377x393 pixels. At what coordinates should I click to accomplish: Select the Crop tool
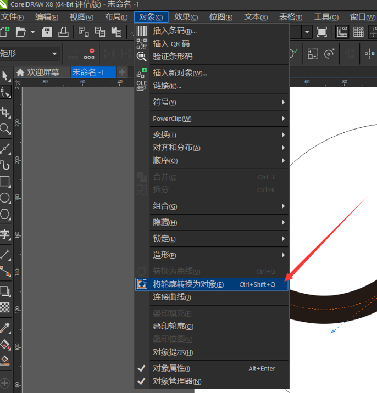click(5, 113)
